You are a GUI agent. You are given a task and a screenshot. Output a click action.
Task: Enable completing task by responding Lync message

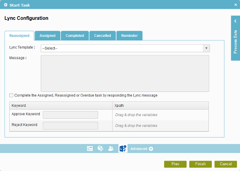coord(11,95)
